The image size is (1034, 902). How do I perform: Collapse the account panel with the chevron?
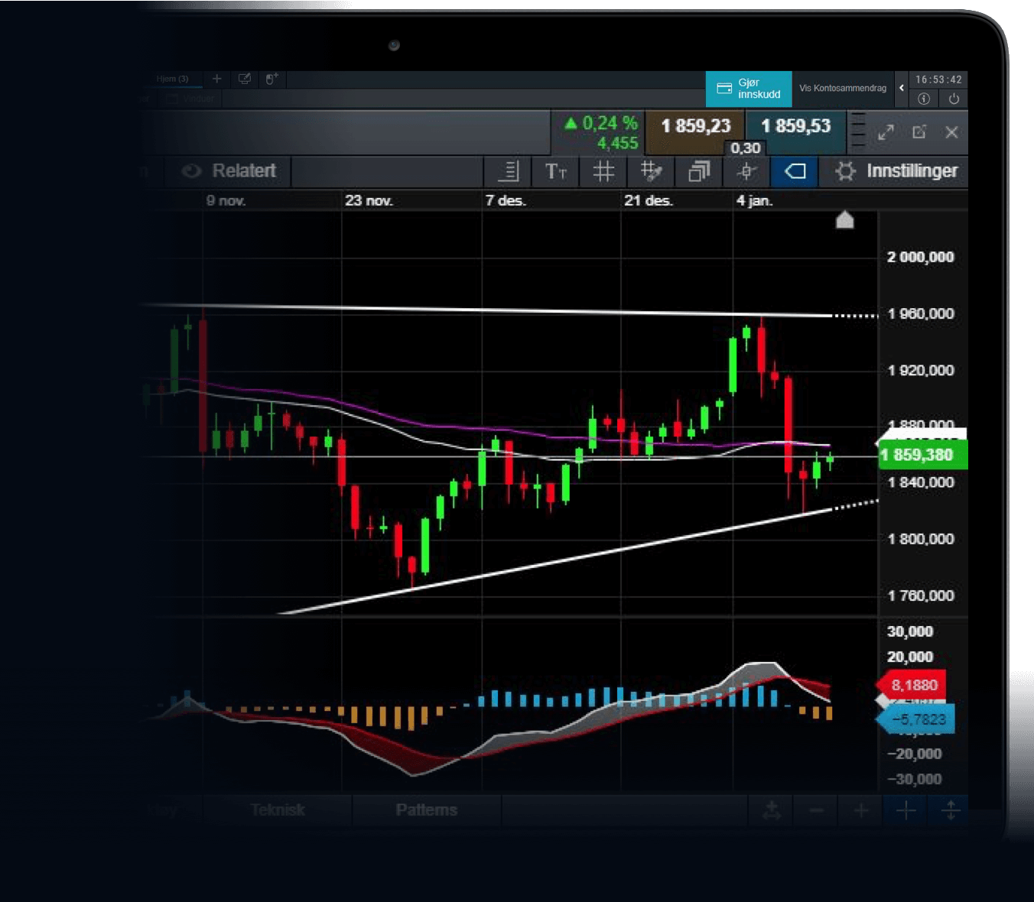point(902,89)
